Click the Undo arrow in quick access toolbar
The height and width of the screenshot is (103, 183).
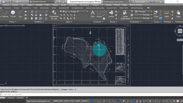[21, 2]
